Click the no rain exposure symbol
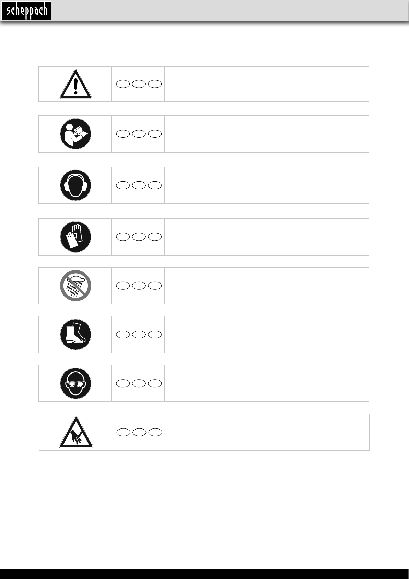The image size is (409, 579). 75,286
